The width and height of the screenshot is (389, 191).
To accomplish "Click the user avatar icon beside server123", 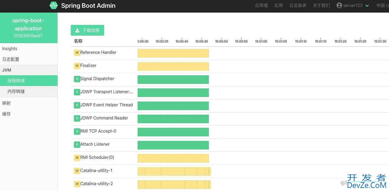I will pyautogui.click(x=339, y=5).
